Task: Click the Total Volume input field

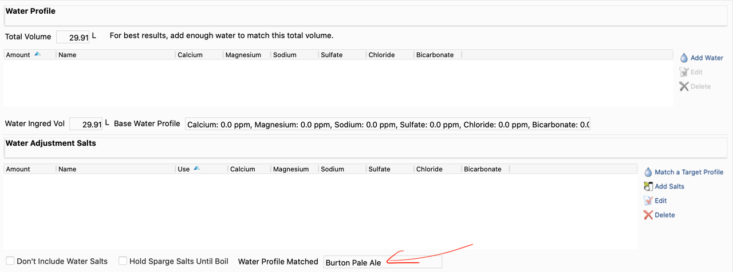Action: pos(73,37)
